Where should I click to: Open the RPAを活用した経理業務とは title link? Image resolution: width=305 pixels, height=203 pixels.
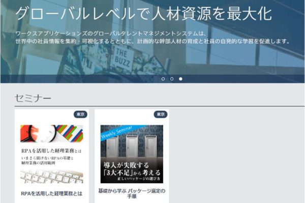click(x=51, y=193)
